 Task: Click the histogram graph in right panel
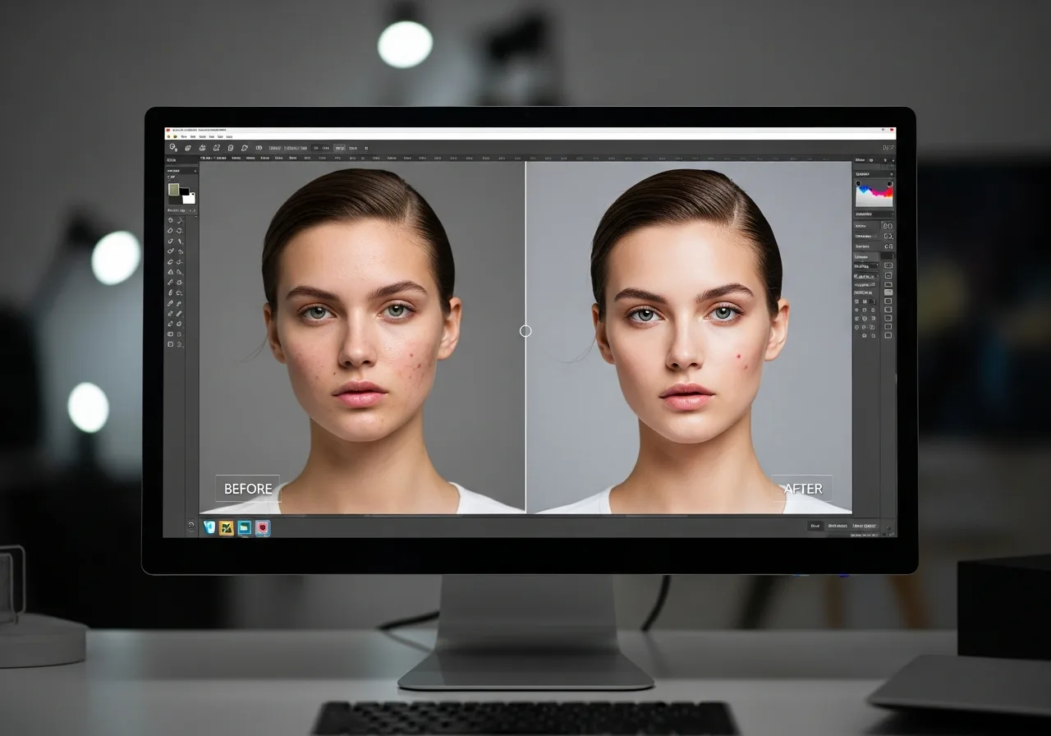pyautogui.click(x=874, y=195)
